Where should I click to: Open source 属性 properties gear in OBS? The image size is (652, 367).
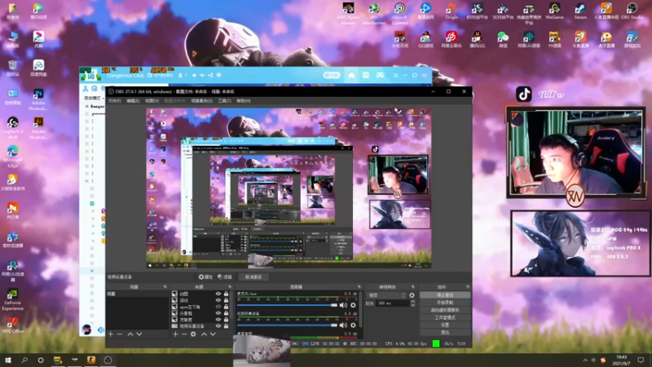click(x=205, y=276)
